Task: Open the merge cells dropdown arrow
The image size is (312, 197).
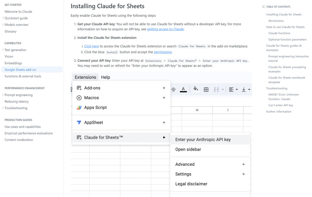Action: (223, 90)
